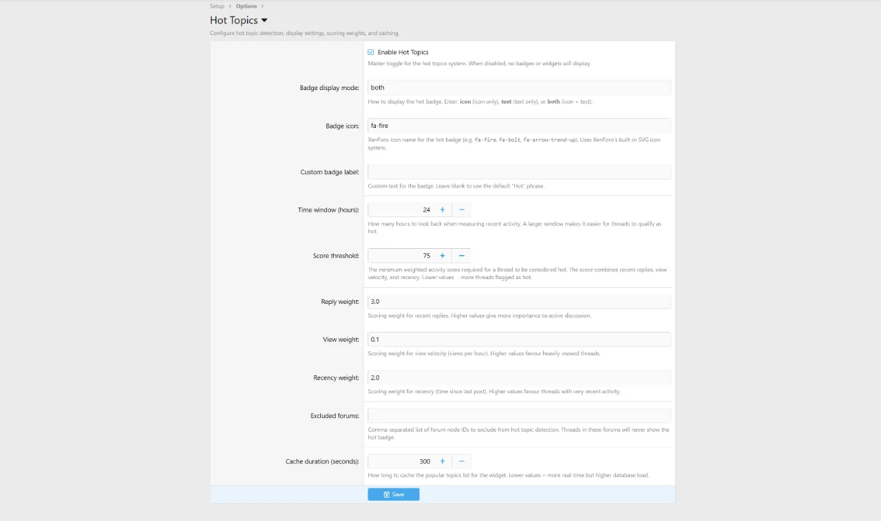Select the Score threshold number field
Viewport: 881px width, 521px height.
click(x=401, y=256)
